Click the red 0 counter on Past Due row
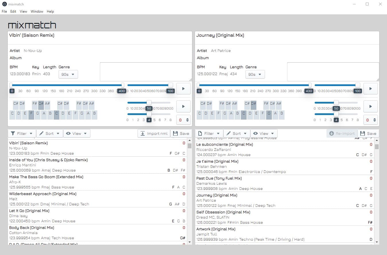Screen dimensions: 387x255 (371, 178)
